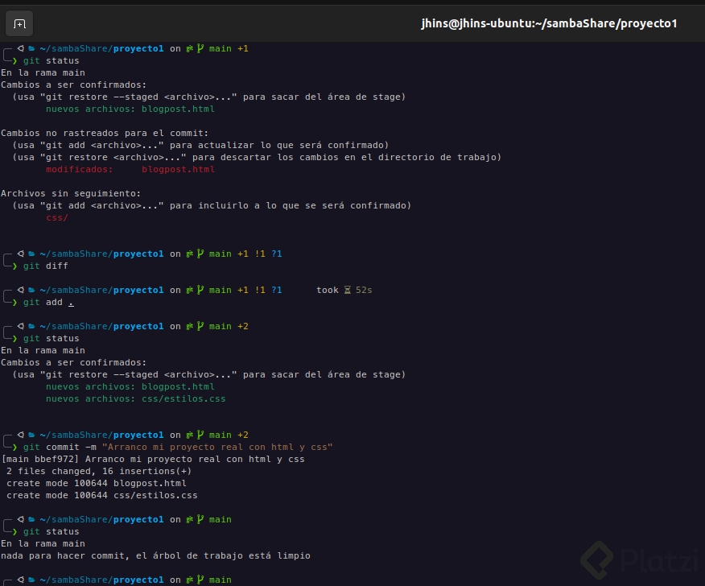Click the css/estilos.css staged file entry
The image size is (705, 586).
click(183, 398)
